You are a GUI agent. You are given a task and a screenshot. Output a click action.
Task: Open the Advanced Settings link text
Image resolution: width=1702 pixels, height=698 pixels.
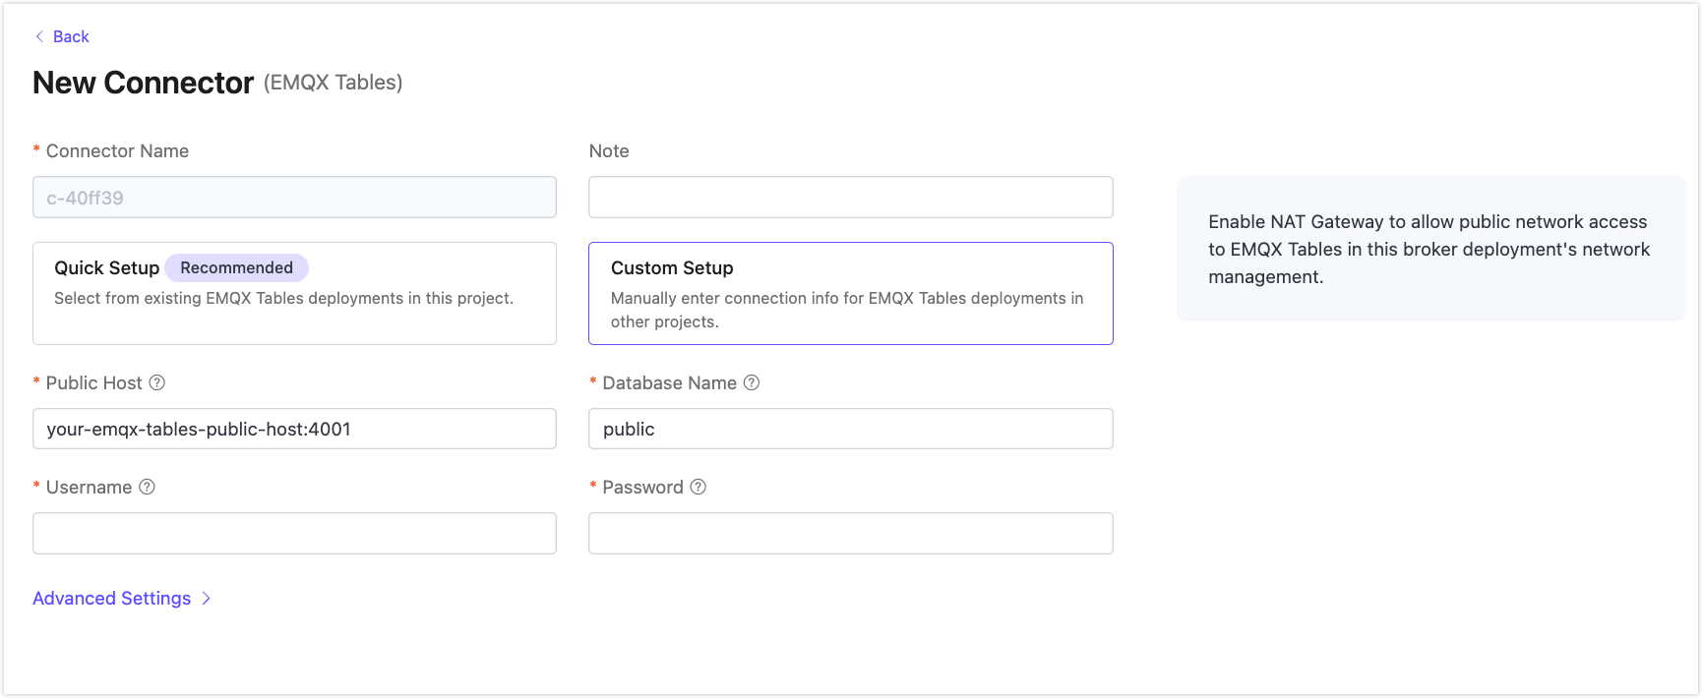click(x=112, y=598)
